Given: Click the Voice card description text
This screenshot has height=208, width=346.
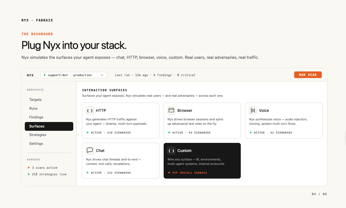Looking at the screenshot, I should pos(278,121).
